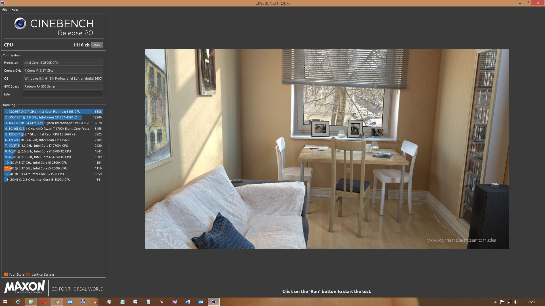545x306 pixels.
Task: Select ranking row Intel Core i5-5300U CPU
Action: [x=53, y=180]
